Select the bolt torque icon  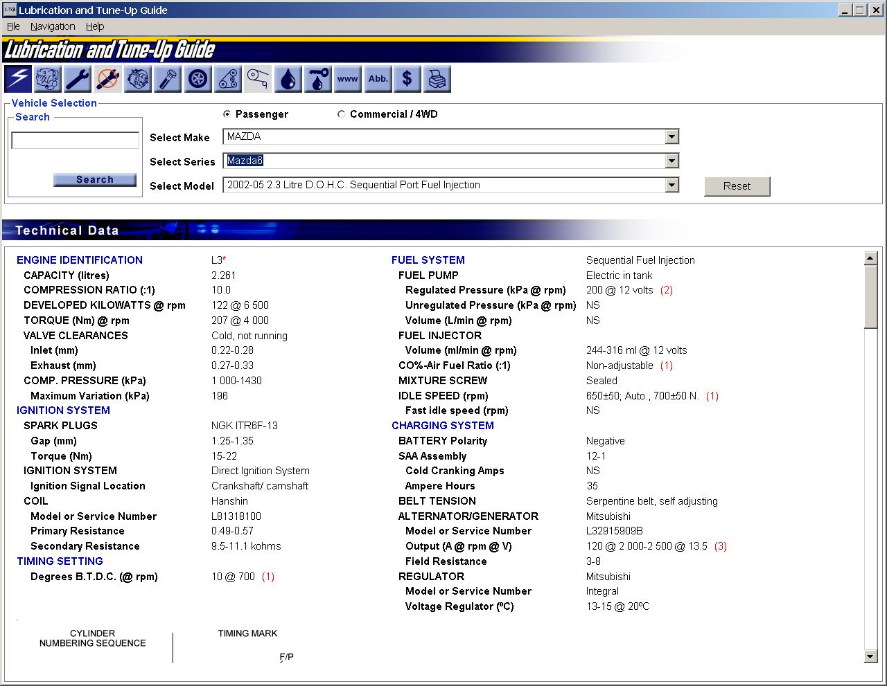coord(168,79)
